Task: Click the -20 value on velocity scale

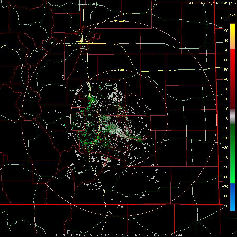Action: (225, 138)
